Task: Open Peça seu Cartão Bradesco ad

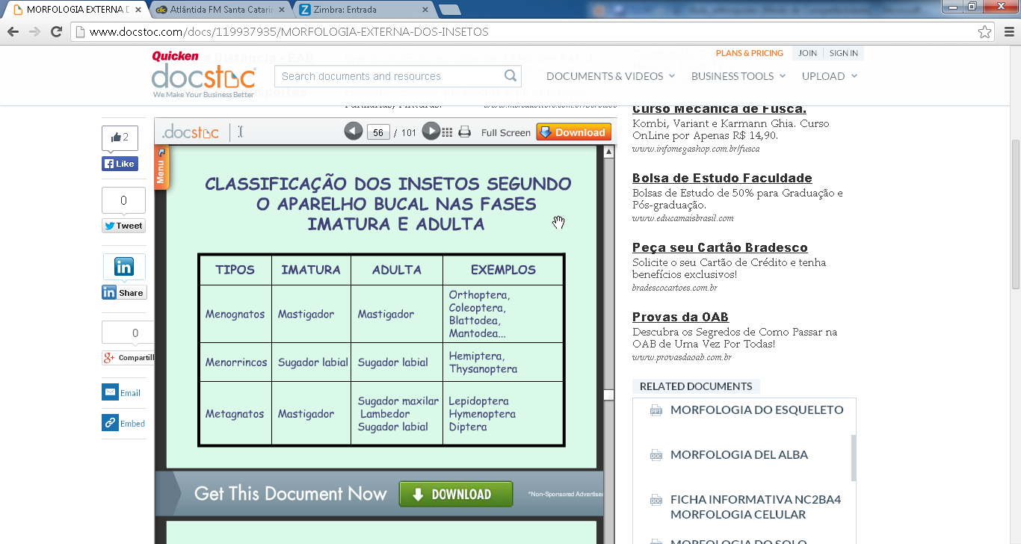Action: click(x=720, y=247)
